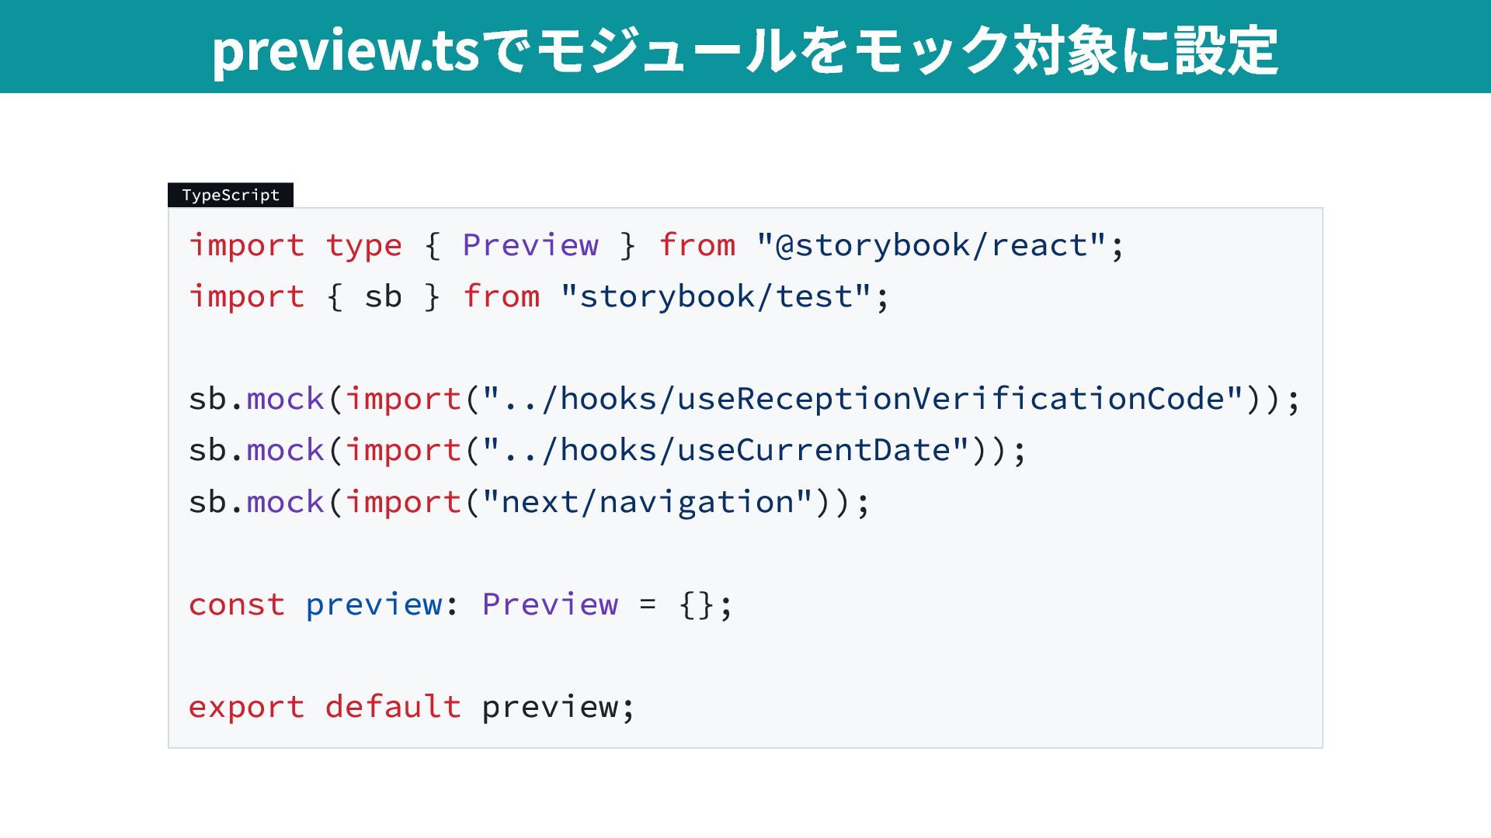The image size is (1491, 838).
Task: Click the empty object literal braces
Action: (x=696, y=604)
